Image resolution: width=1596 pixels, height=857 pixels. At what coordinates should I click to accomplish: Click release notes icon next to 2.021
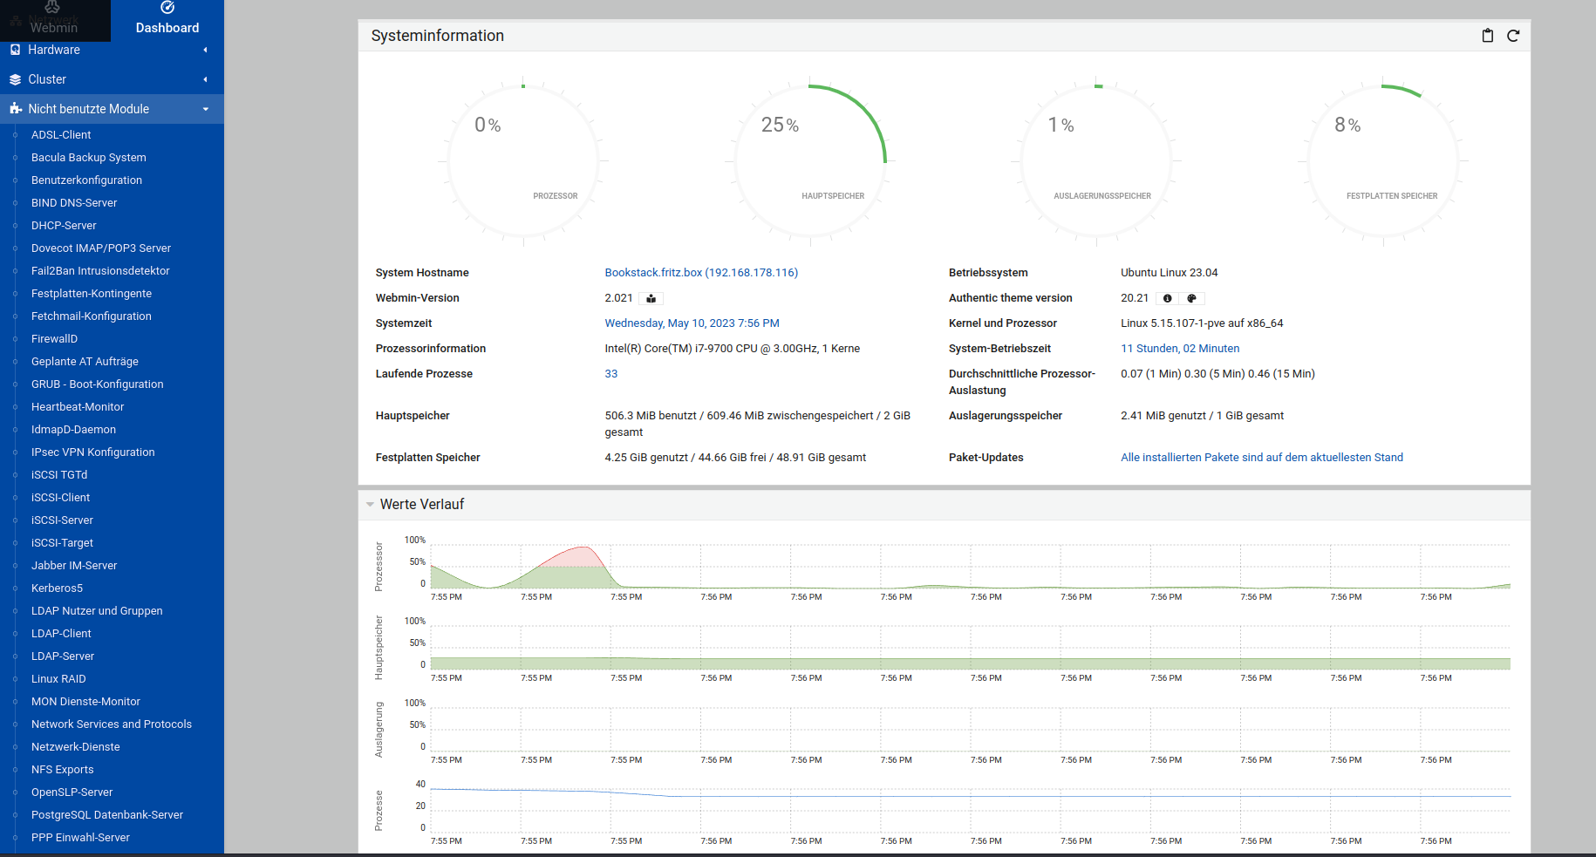pyautogui.click(x=651, y=298)
